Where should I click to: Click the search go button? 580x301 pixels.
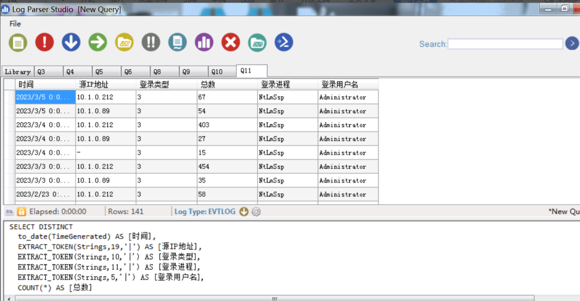coord(572,43)
